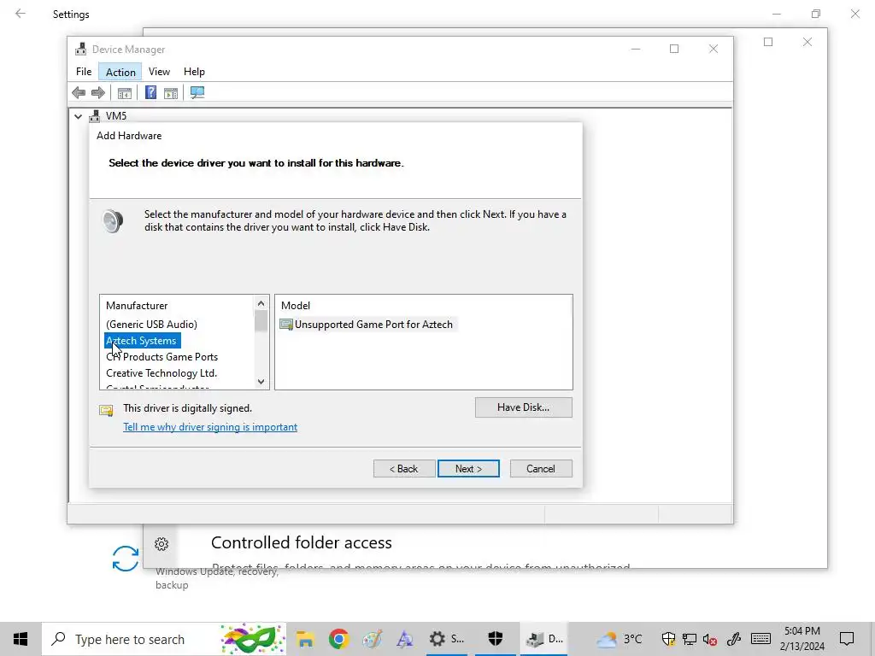Open the letter A font app in taskbar
875x656 pixels.
404,639
